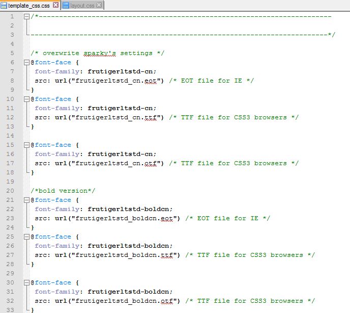Click the frutigerltstd_boldcn.ttf url text
The height and width of the screenshot is (313, 350).
(x=124, y=255)
